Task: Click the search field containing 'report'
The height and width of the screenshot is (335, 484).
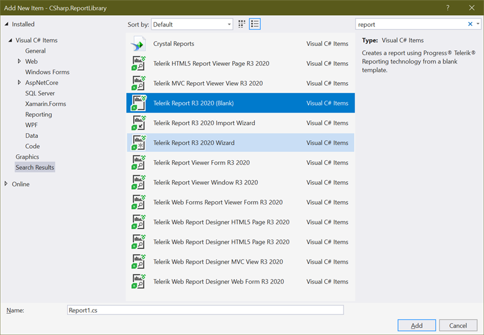Action: [411, 24]
